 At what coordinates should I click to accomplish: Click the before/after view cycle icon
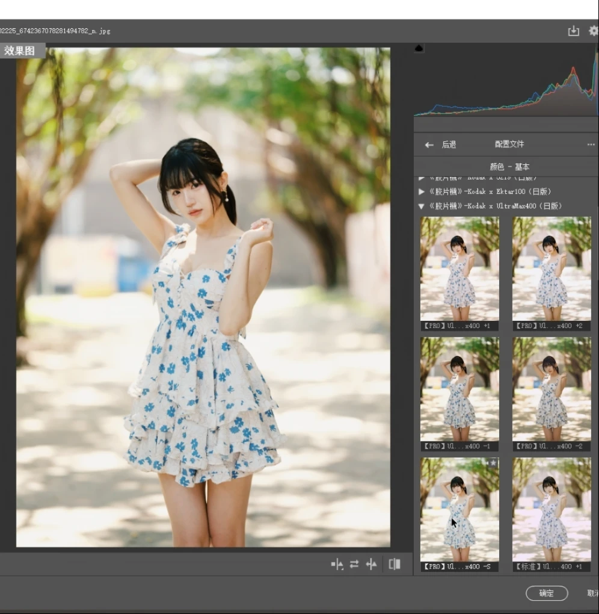coord(337,564)
